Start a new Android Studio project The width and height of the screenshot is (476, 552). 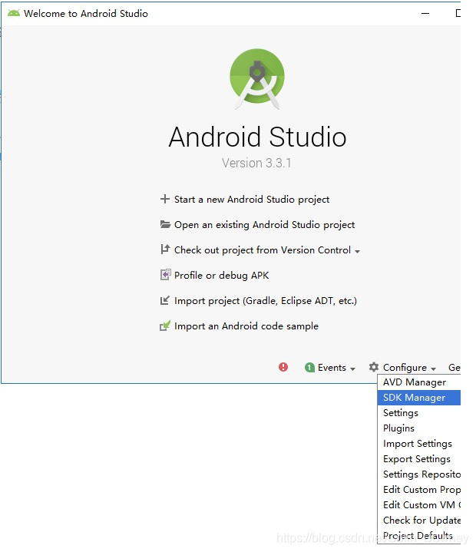(252, 200)
